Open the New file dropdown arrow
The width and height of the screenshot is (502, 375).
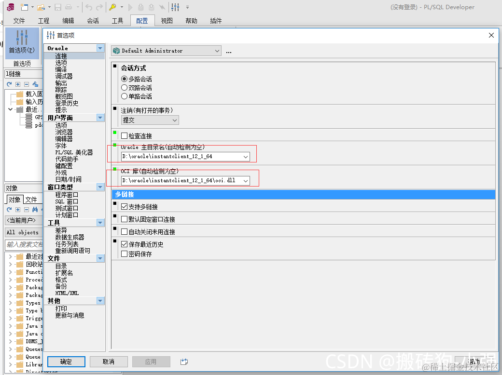point(33,7)
